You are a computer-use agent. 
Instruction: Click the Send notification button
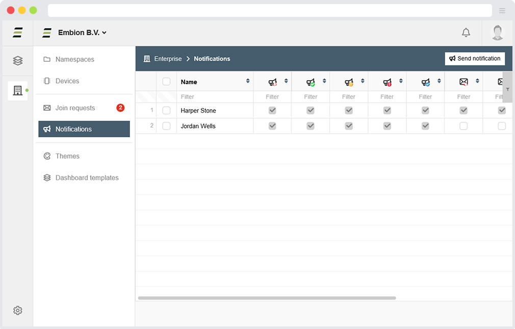point(475,59)
